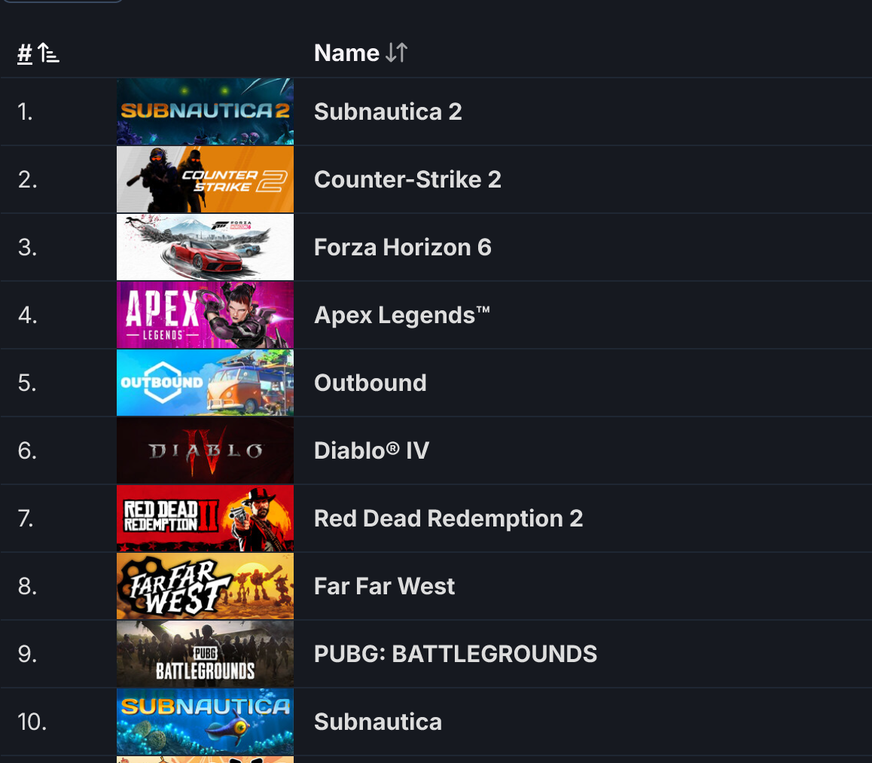Select rank number 3. cell
Screen dimensions: 872x763
click(x=27, y=248)
